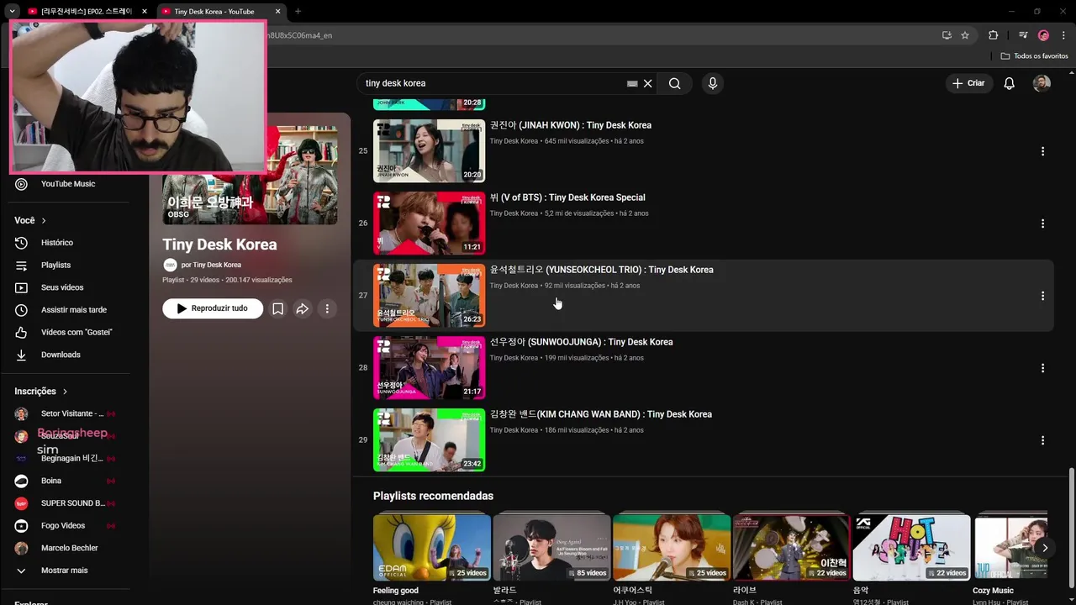Open media controls icon in browser toolbar
This screenshot has height=605, width=1076.
[x=1023, y=35]
